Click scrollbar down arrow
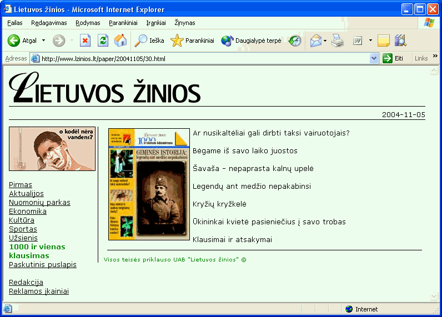This screenshot has height=317, width=442. [434, 296]
